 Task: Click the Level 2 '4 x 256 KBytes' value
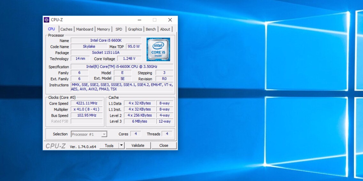[140, 115]
